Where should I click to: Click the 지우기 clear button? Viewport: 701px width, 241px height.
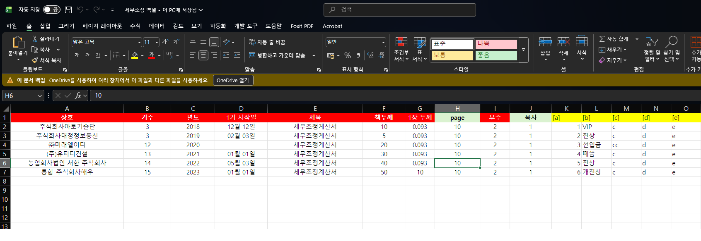point(613,60)
